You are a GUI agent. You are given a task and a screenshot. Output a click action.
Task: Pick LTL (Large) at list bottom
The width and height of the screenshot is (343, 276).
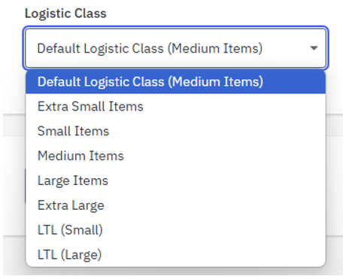[175, 254]
